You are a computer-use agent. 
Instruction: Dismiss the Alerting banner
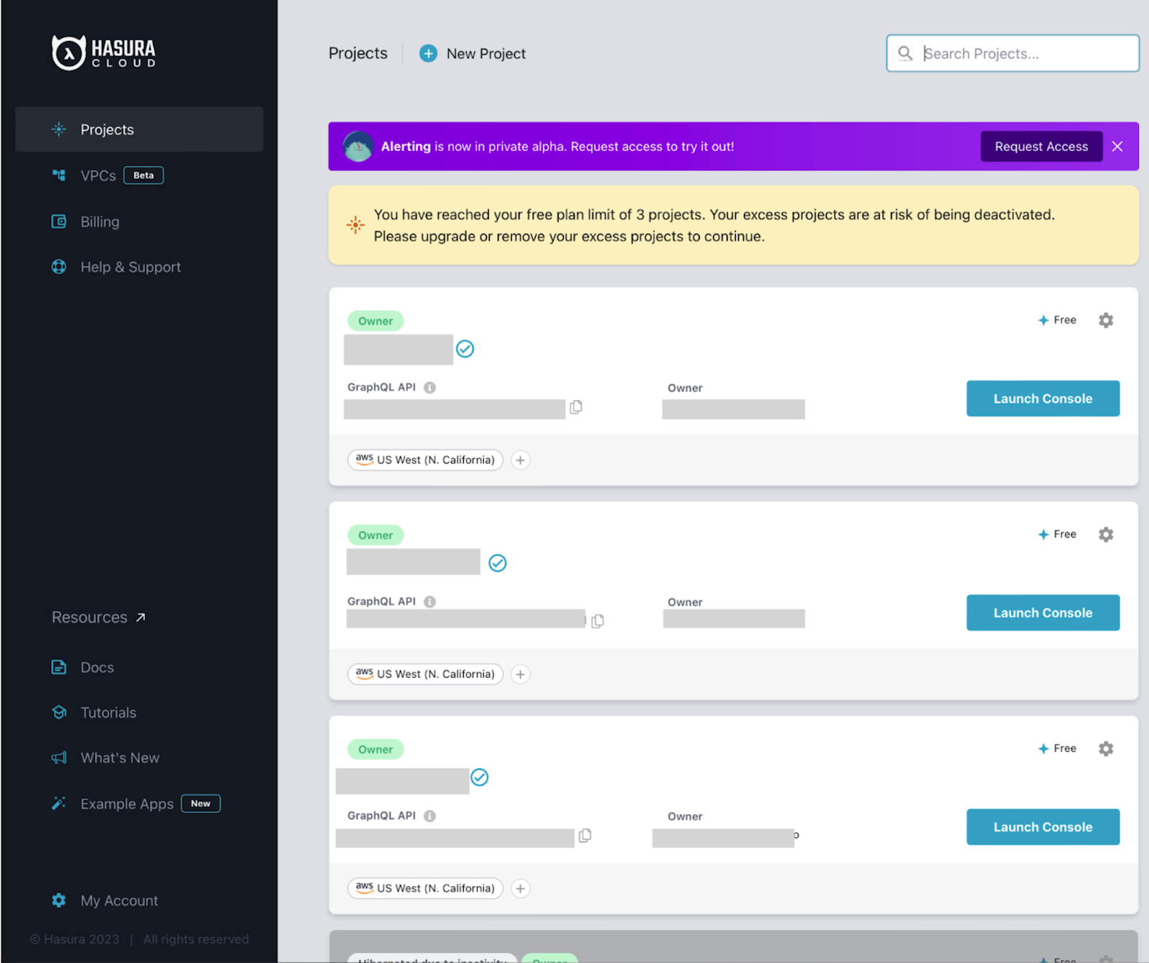pyautogui.click(x=1117, y=146)
